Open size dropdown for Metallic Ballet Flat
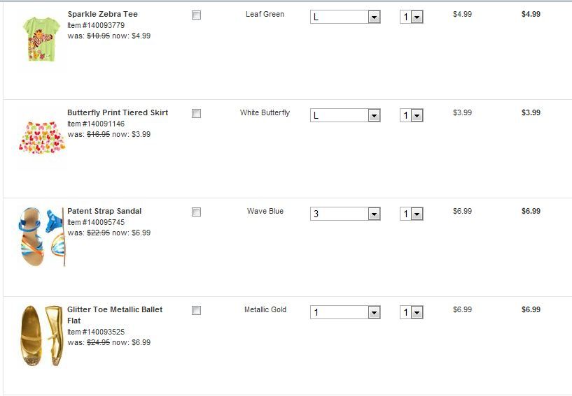Viewport: 572px width, 396px height. pyautogui.click(x=345, y=312)
